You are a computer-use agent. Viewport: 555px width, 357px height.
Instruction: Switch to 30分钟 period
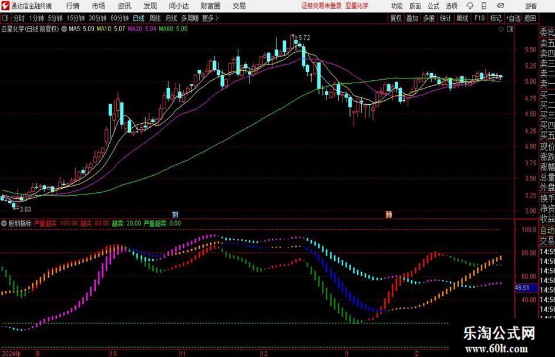(97, 18)
